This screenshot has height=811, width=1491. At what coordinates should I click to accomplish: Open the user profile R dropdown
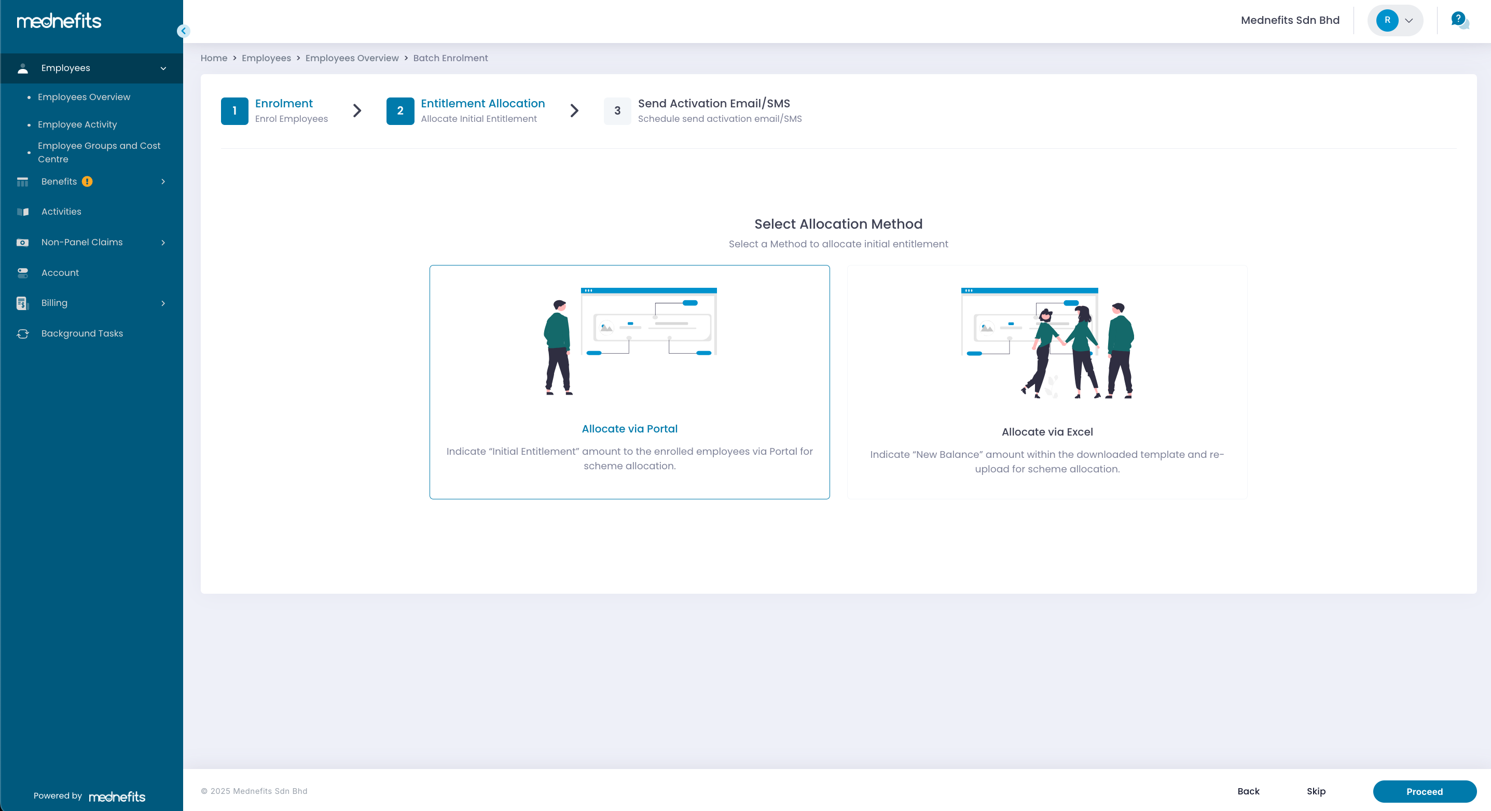(1395, 20)
